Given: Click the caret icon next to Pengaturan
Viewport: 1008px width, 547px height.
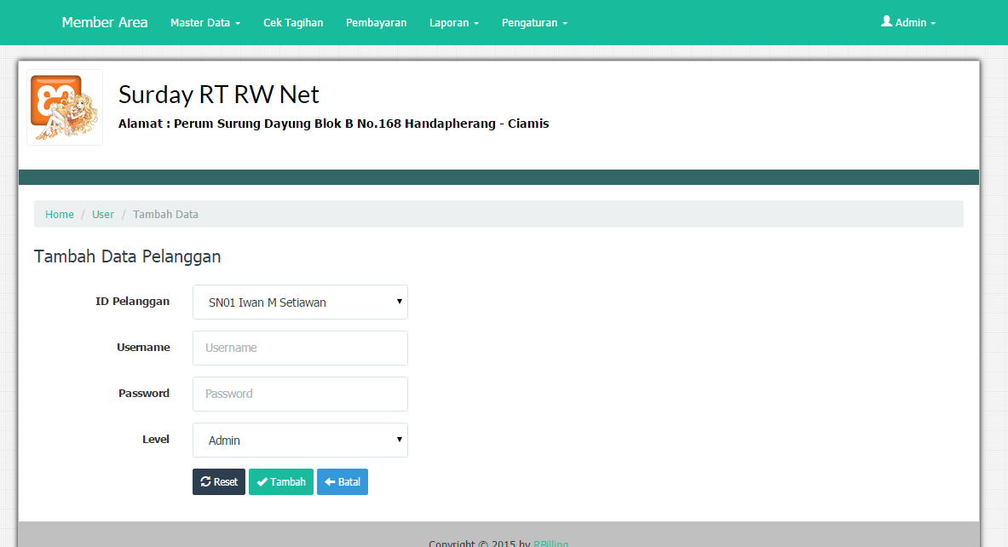Looking at the screenshot, I should pos(564,23).
